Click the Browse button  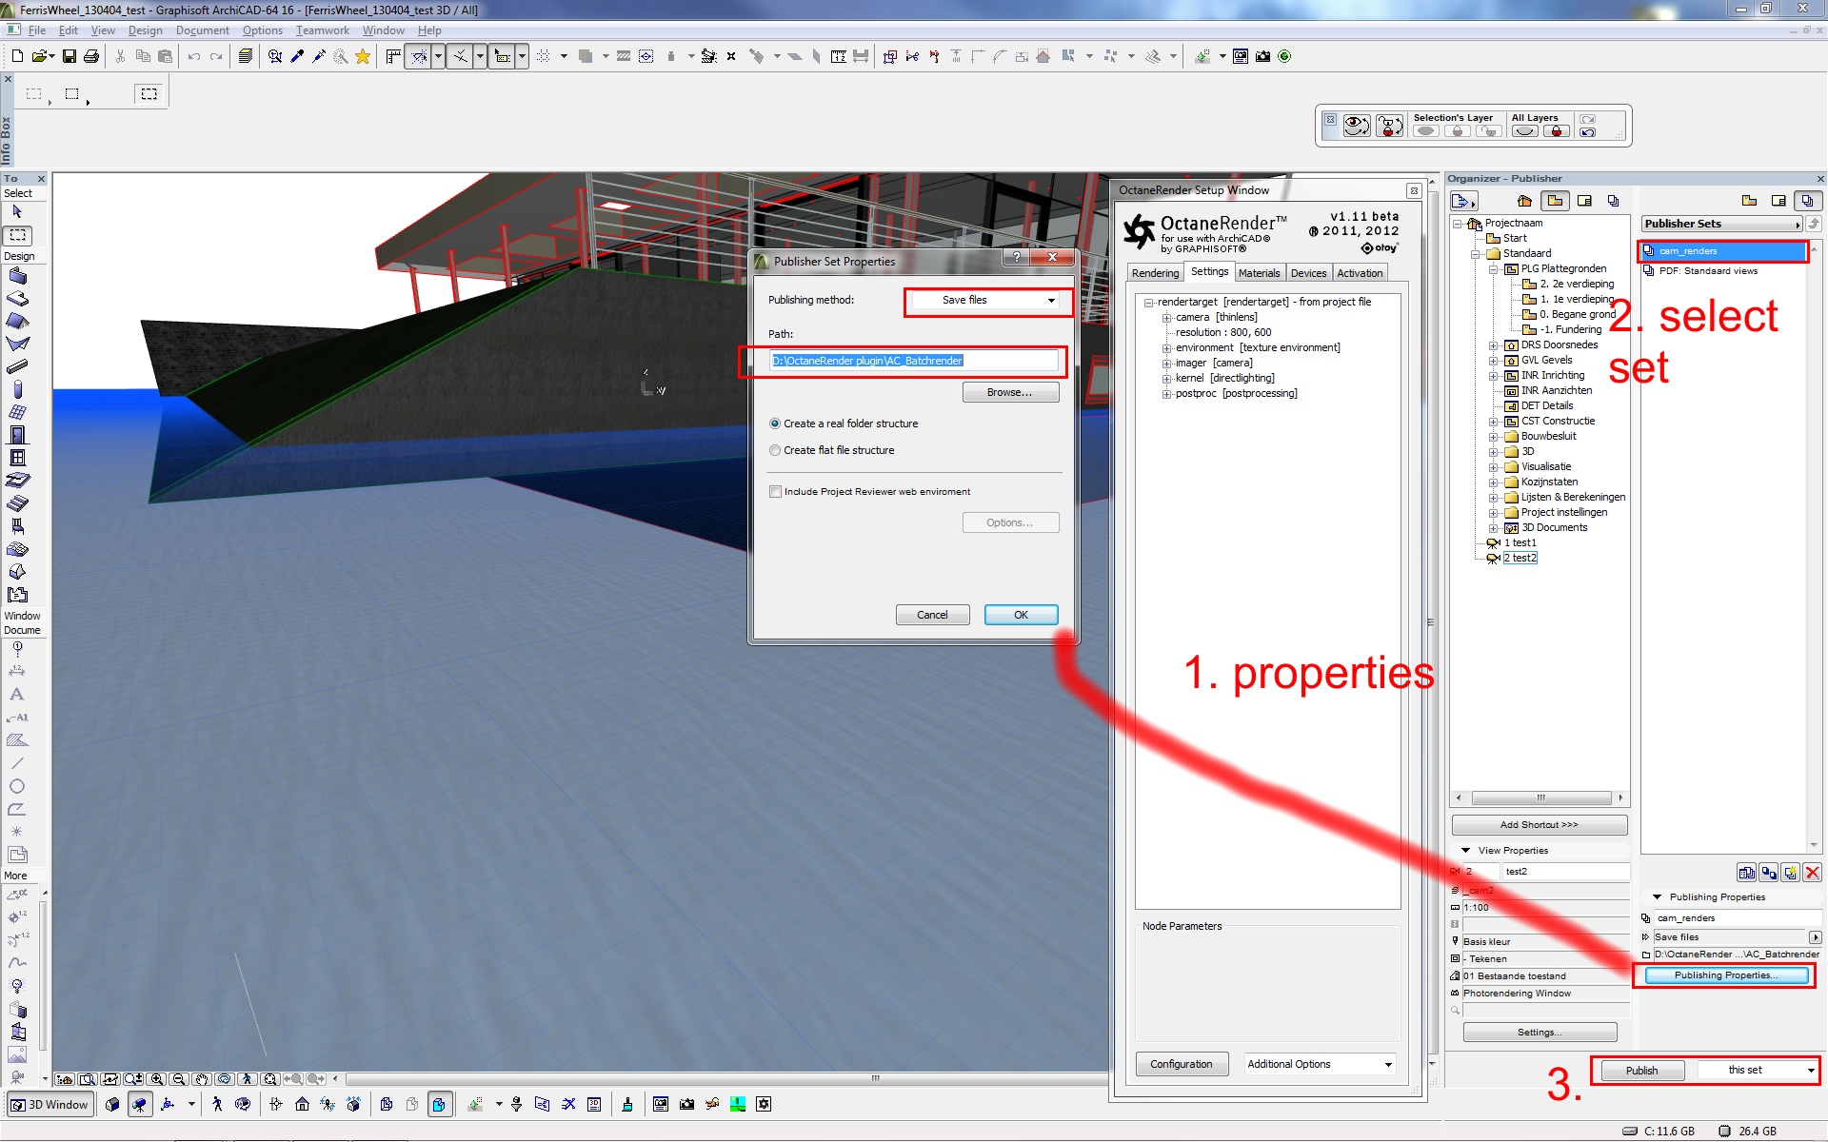coord(1009,392)
